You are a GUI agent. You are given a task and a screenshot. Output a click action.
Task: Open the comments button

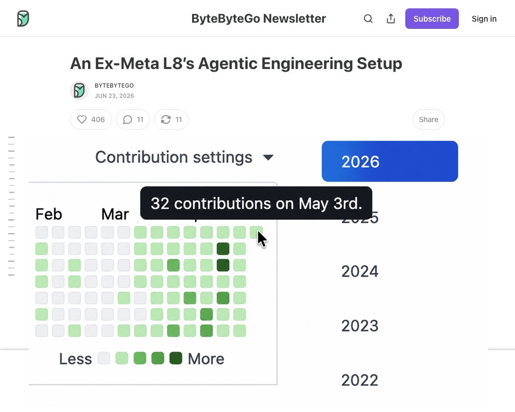coord(133,119)
